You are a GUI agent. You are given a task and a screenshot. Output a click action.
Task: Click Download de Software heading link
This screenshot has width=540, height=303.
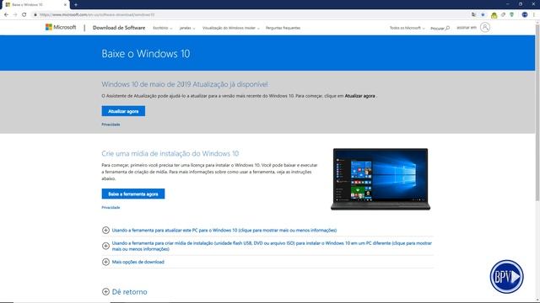click(119, 28)
